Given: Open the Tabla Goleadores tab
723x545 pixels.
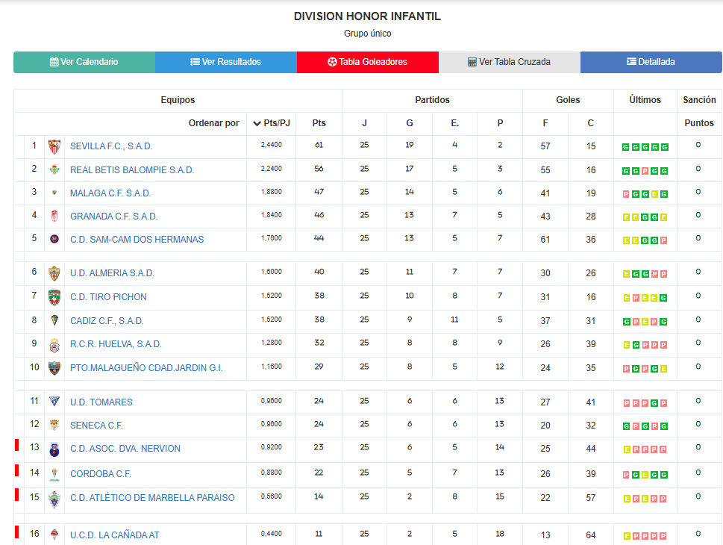Looking at the screenshot, I should point(368,62).
